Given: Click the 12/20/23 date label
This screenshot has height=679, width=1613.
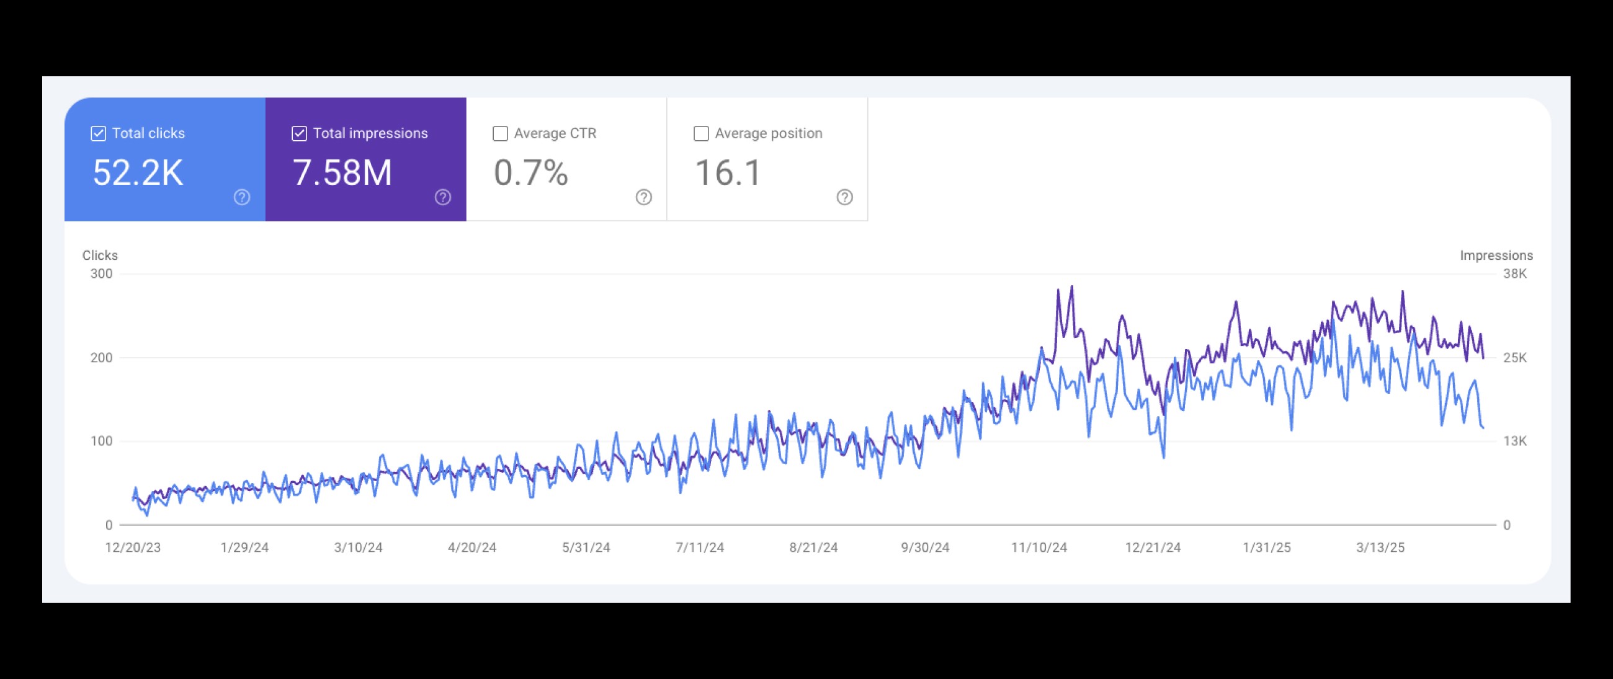Looking at the screenshot, I should click(x=133, y=548).
